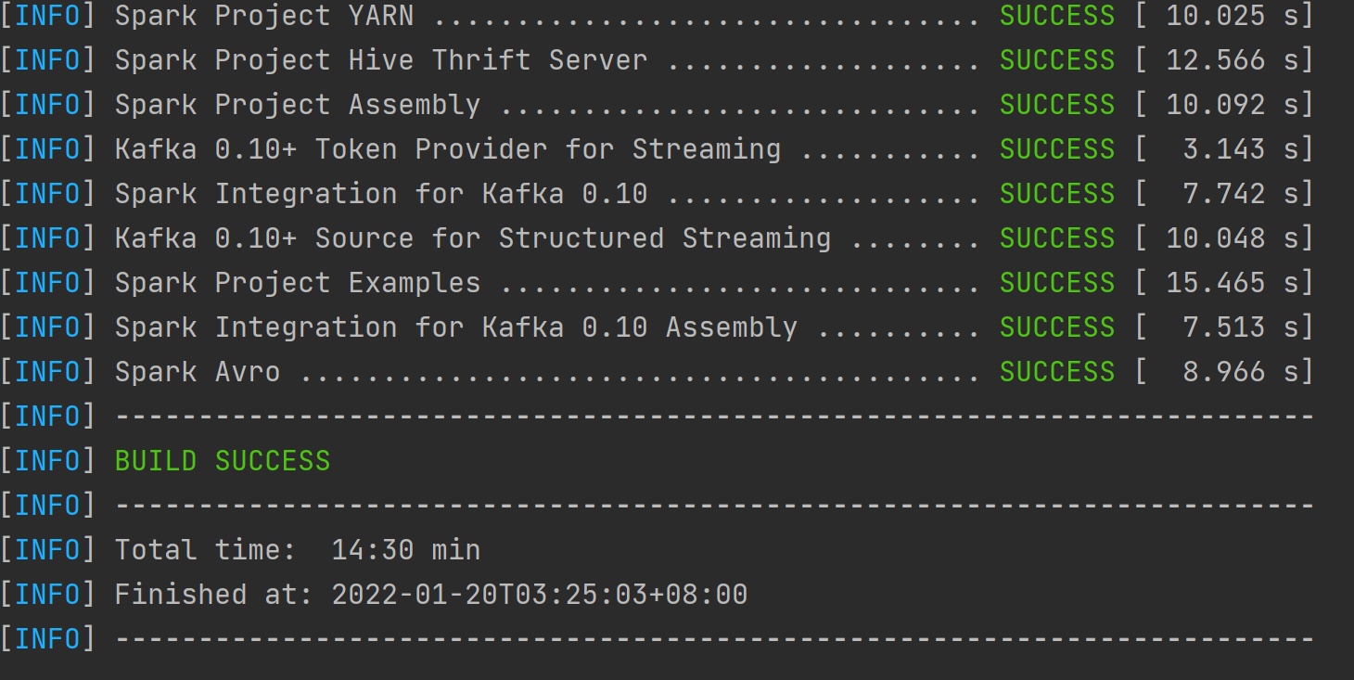This screenshot has height=680, width=1354.
Task: Click the green BUILD SUCCESS text
Action: pyautogui.click(x=223, y=461)
